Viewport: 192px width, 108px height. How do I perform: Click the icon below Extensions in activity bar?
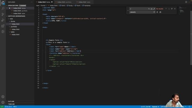pos(3,31)
